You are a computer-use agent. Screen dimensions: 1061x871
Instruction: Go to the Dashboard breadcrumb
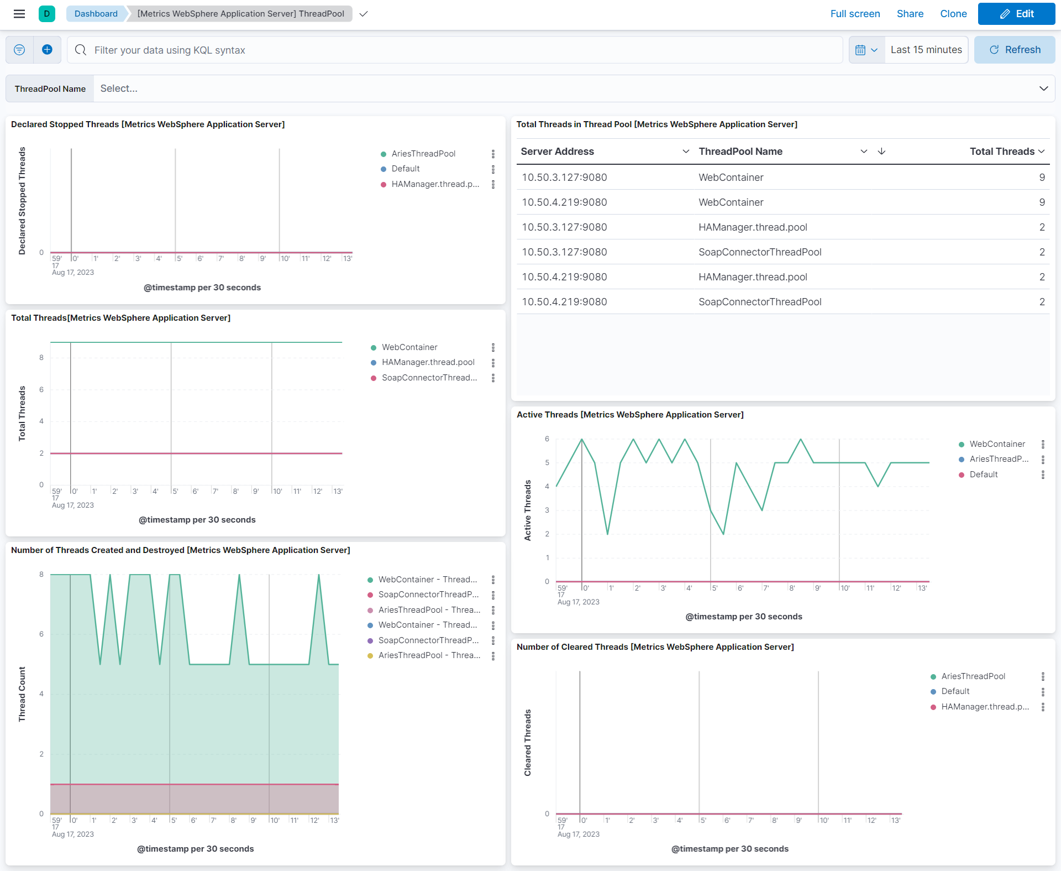pyautogui.click(x=96, y=14)
